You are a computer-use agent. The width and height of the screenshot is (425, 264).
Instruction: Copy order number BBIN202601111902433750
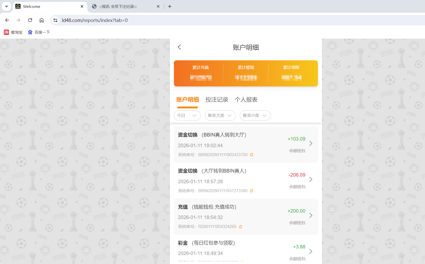[x=252, y=155]
